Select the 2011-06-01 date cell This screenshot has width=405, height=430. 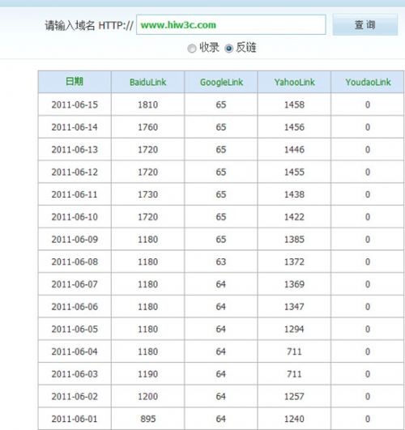click(75, 419)
